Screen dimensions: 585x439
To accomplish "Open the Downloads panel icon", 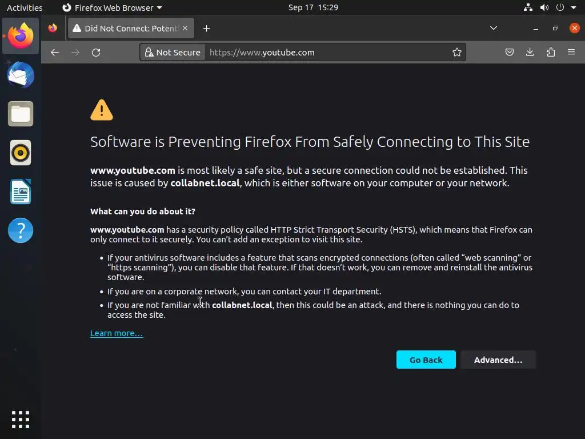I will click(530, 53).
